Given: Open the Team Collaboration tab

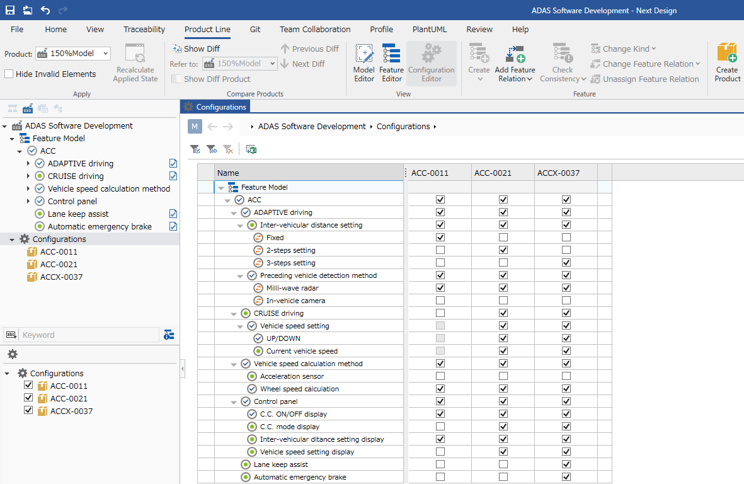Looking at the screenshot, I should [315, 30].
